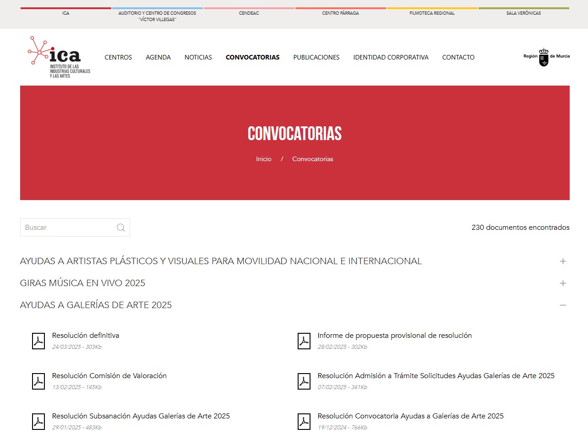
Task: Go to Publicaciones in main navigation
Action: click(x=316, y=57)
